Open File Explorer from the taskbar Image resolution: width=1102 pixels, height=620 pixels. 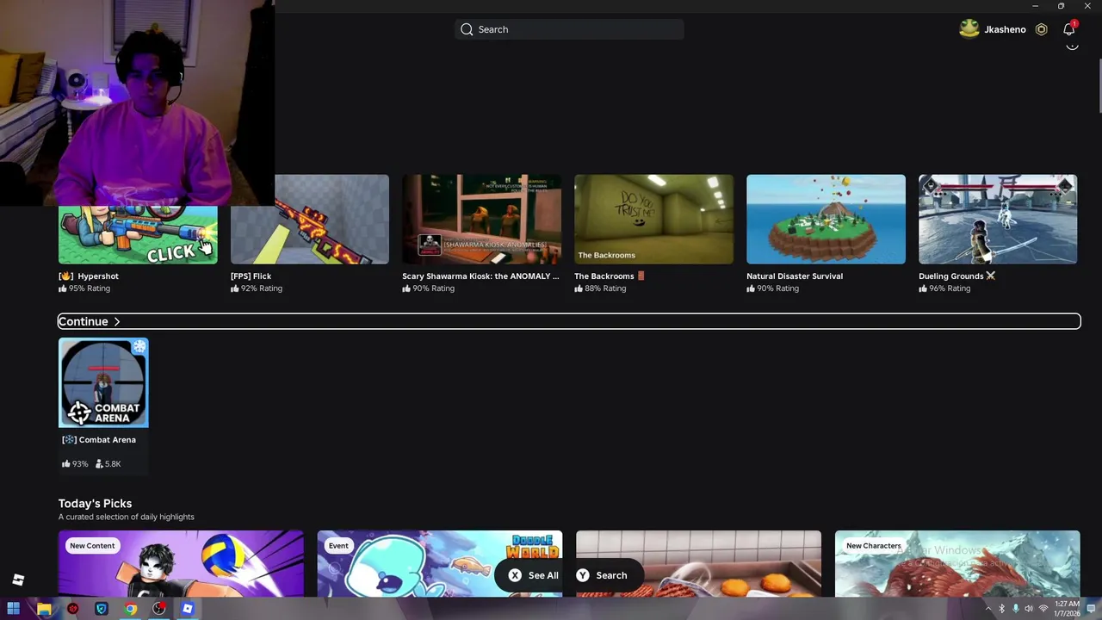(x=44, y=609)
